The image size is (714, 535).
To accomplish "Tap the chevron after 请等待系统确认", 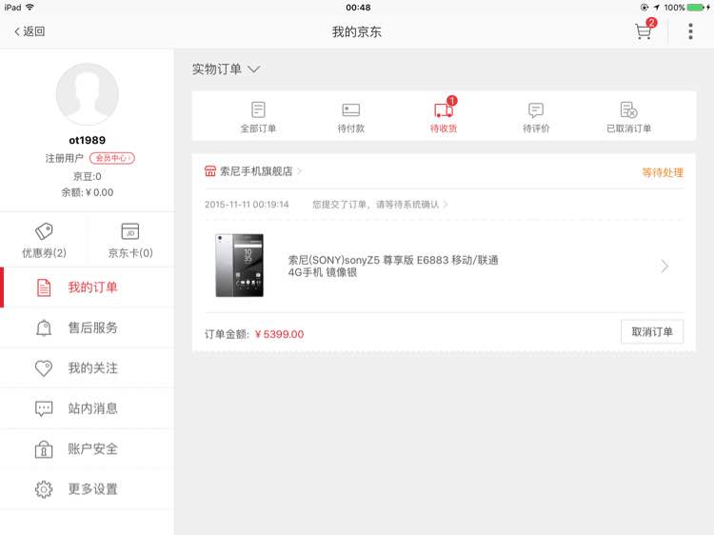I will tap(446, 205).
